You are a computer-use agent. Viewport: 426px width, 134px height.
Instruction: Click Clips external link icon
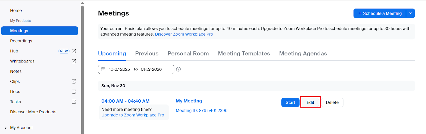coord(74,81)
